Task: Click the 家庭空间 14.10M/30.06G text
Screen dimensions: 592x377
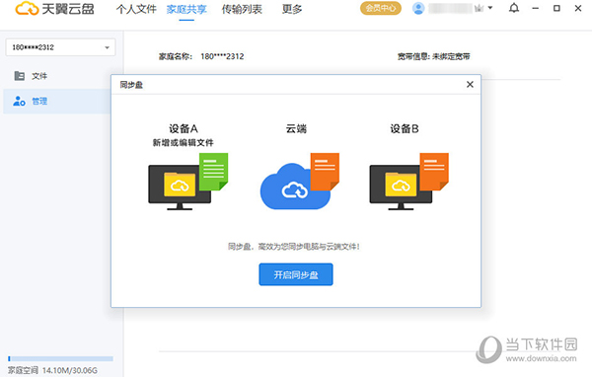Action: 52,370
